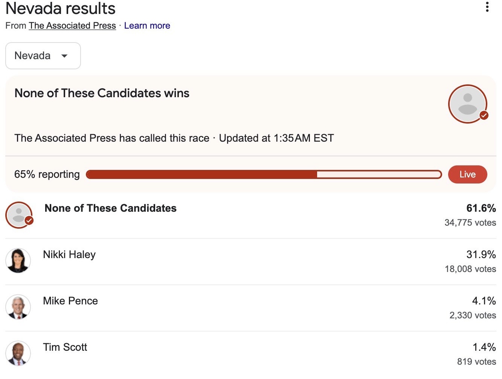Open the Nevada state dropdown
The height and width of the screenshot is (379, 502).
tap(43, 56)
